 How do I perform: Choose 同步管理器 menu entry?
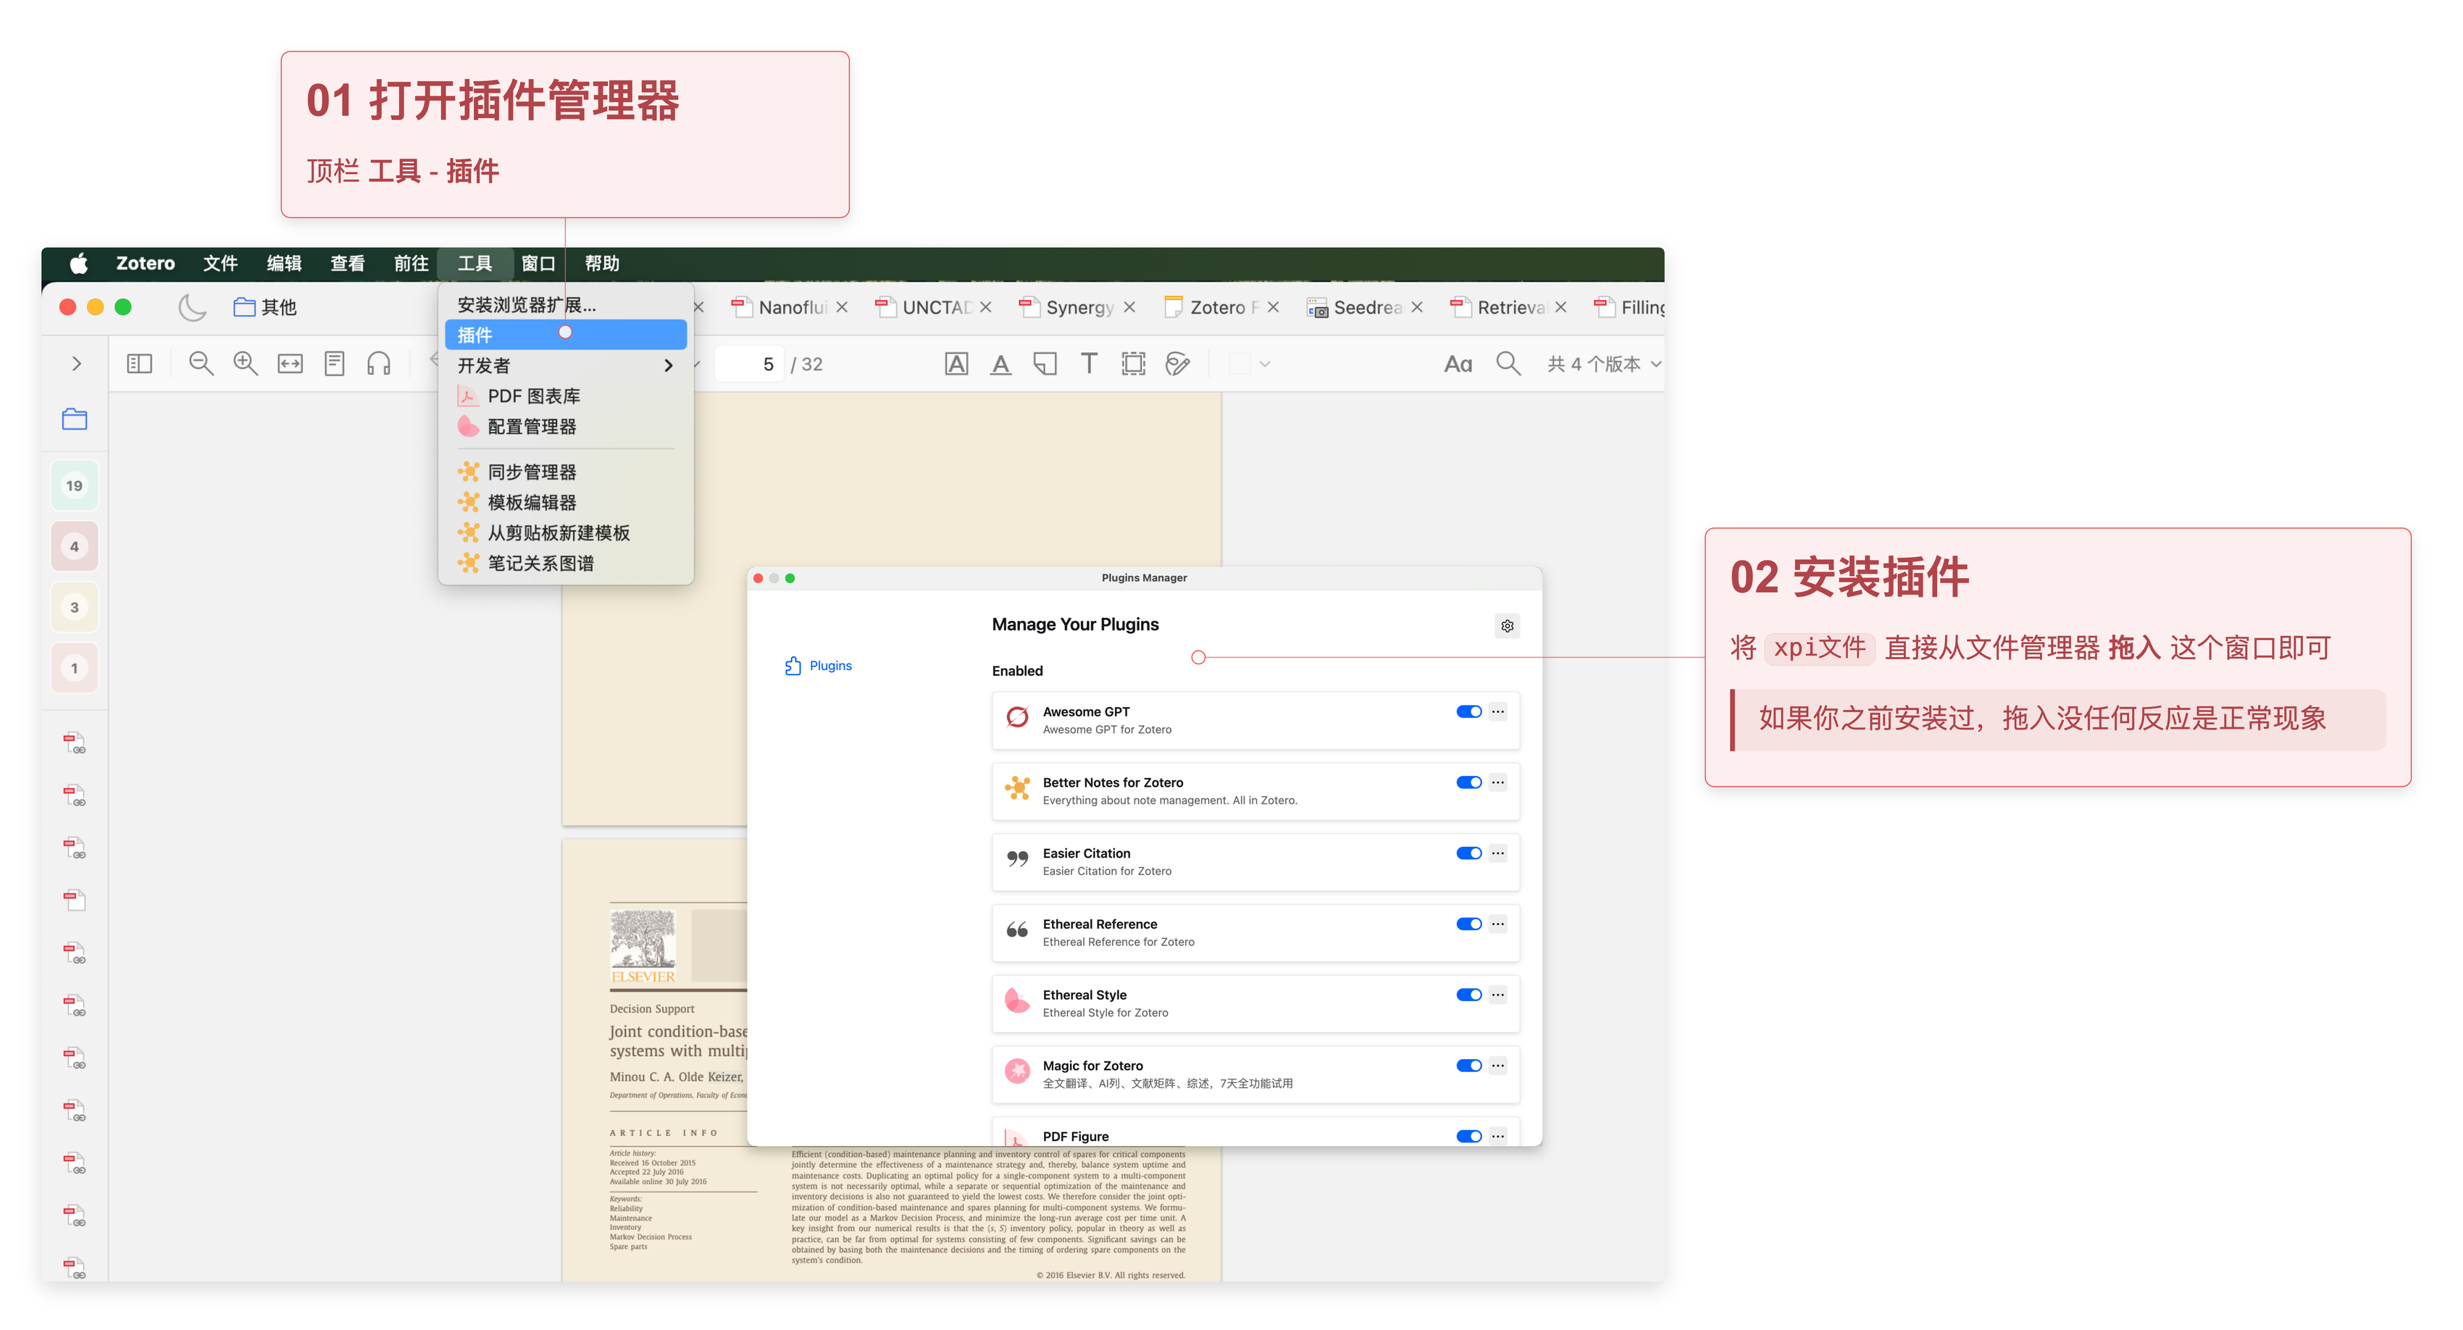[566, 472]
